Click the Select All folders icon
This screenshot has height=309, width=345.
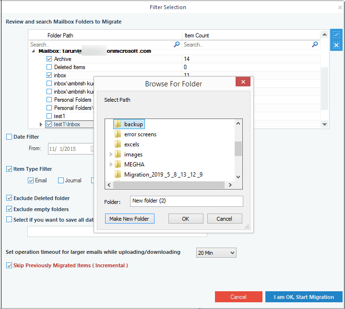pyautogui.click(x=336, y=35)
